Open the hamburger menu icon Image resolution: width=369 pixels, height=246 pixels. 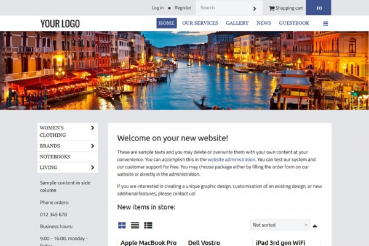[325, 23]
